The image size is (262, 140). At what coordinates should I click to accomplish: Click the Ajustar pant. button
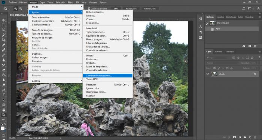(131, 9)
